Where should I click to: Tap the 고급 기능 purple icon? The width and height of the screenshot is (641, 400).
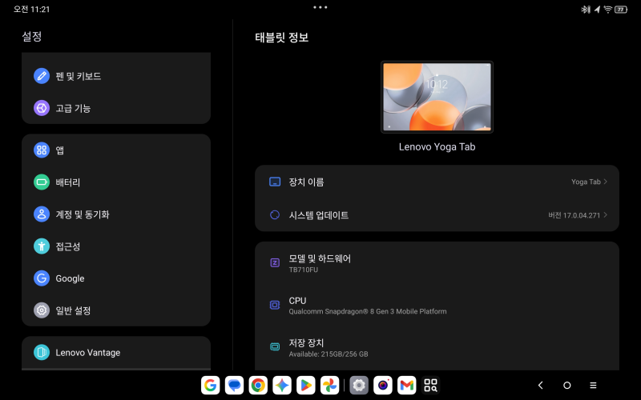pos(42,108)
